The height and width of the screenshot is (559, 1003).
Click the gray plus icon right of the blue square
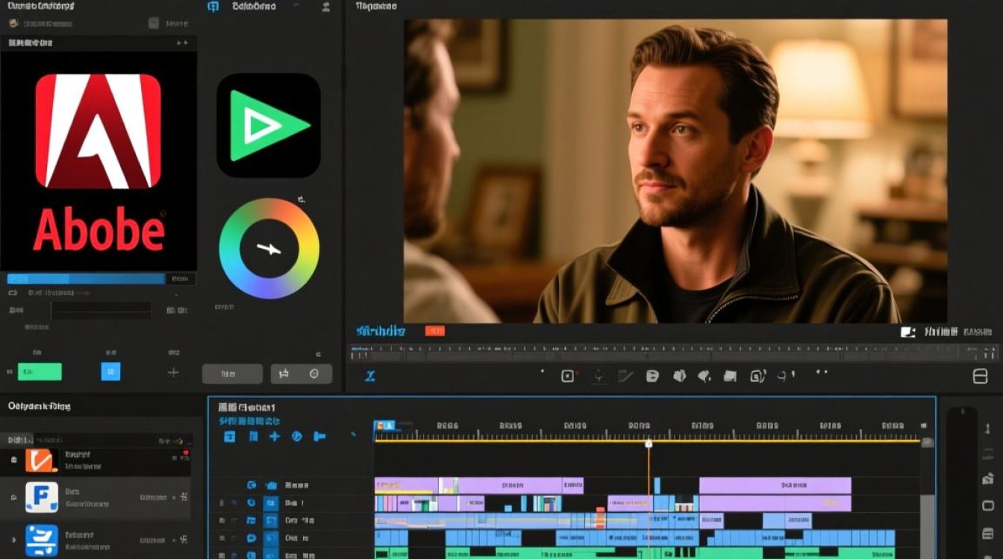[x=173, y=372]
